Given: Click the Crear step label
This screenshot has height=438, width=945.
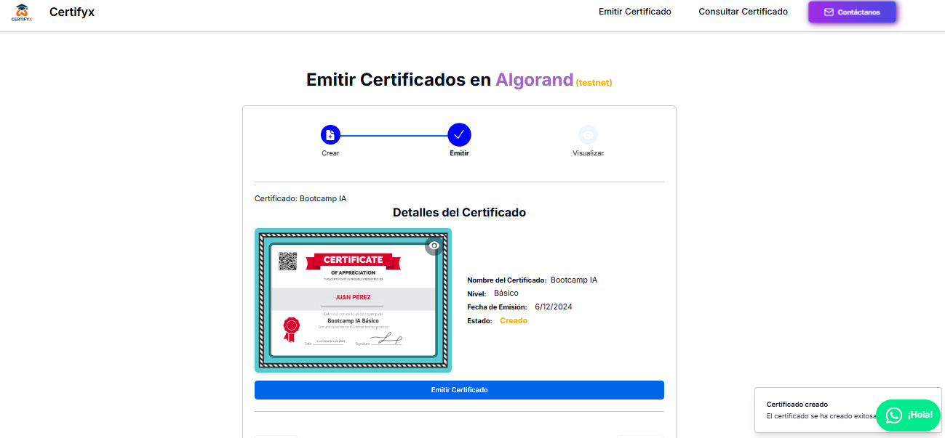Looking at the screenshot, I should coord(330,153).
